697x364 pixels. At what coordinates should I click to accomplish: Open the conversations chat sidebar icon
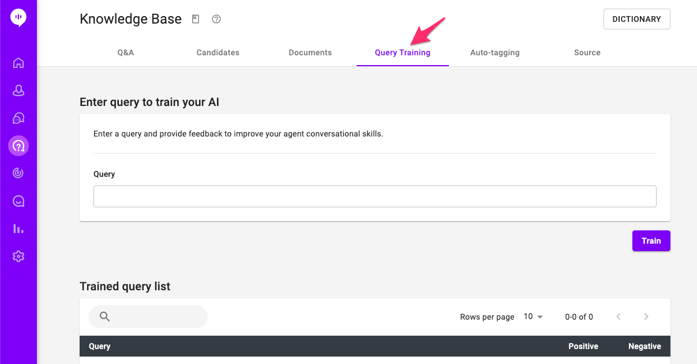18,118
